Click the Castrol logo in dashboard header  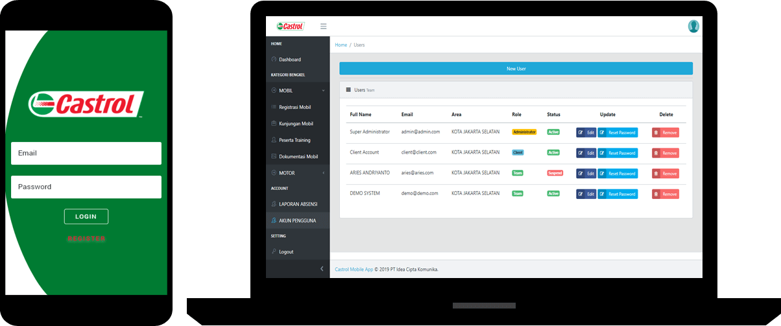click(290, 27)
